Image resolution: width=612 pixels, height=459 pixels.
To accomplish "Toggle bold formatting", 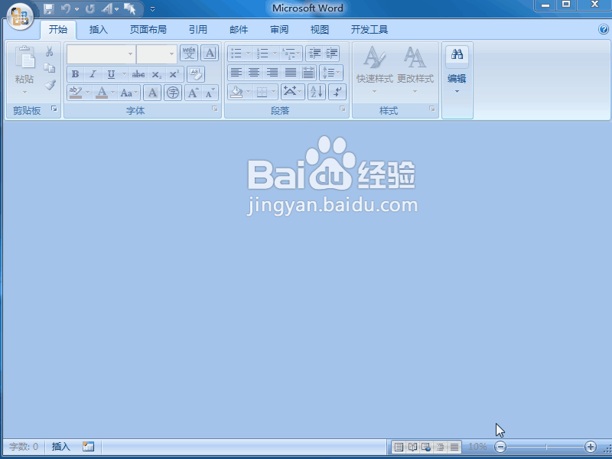I will click(x=76, y=73).
